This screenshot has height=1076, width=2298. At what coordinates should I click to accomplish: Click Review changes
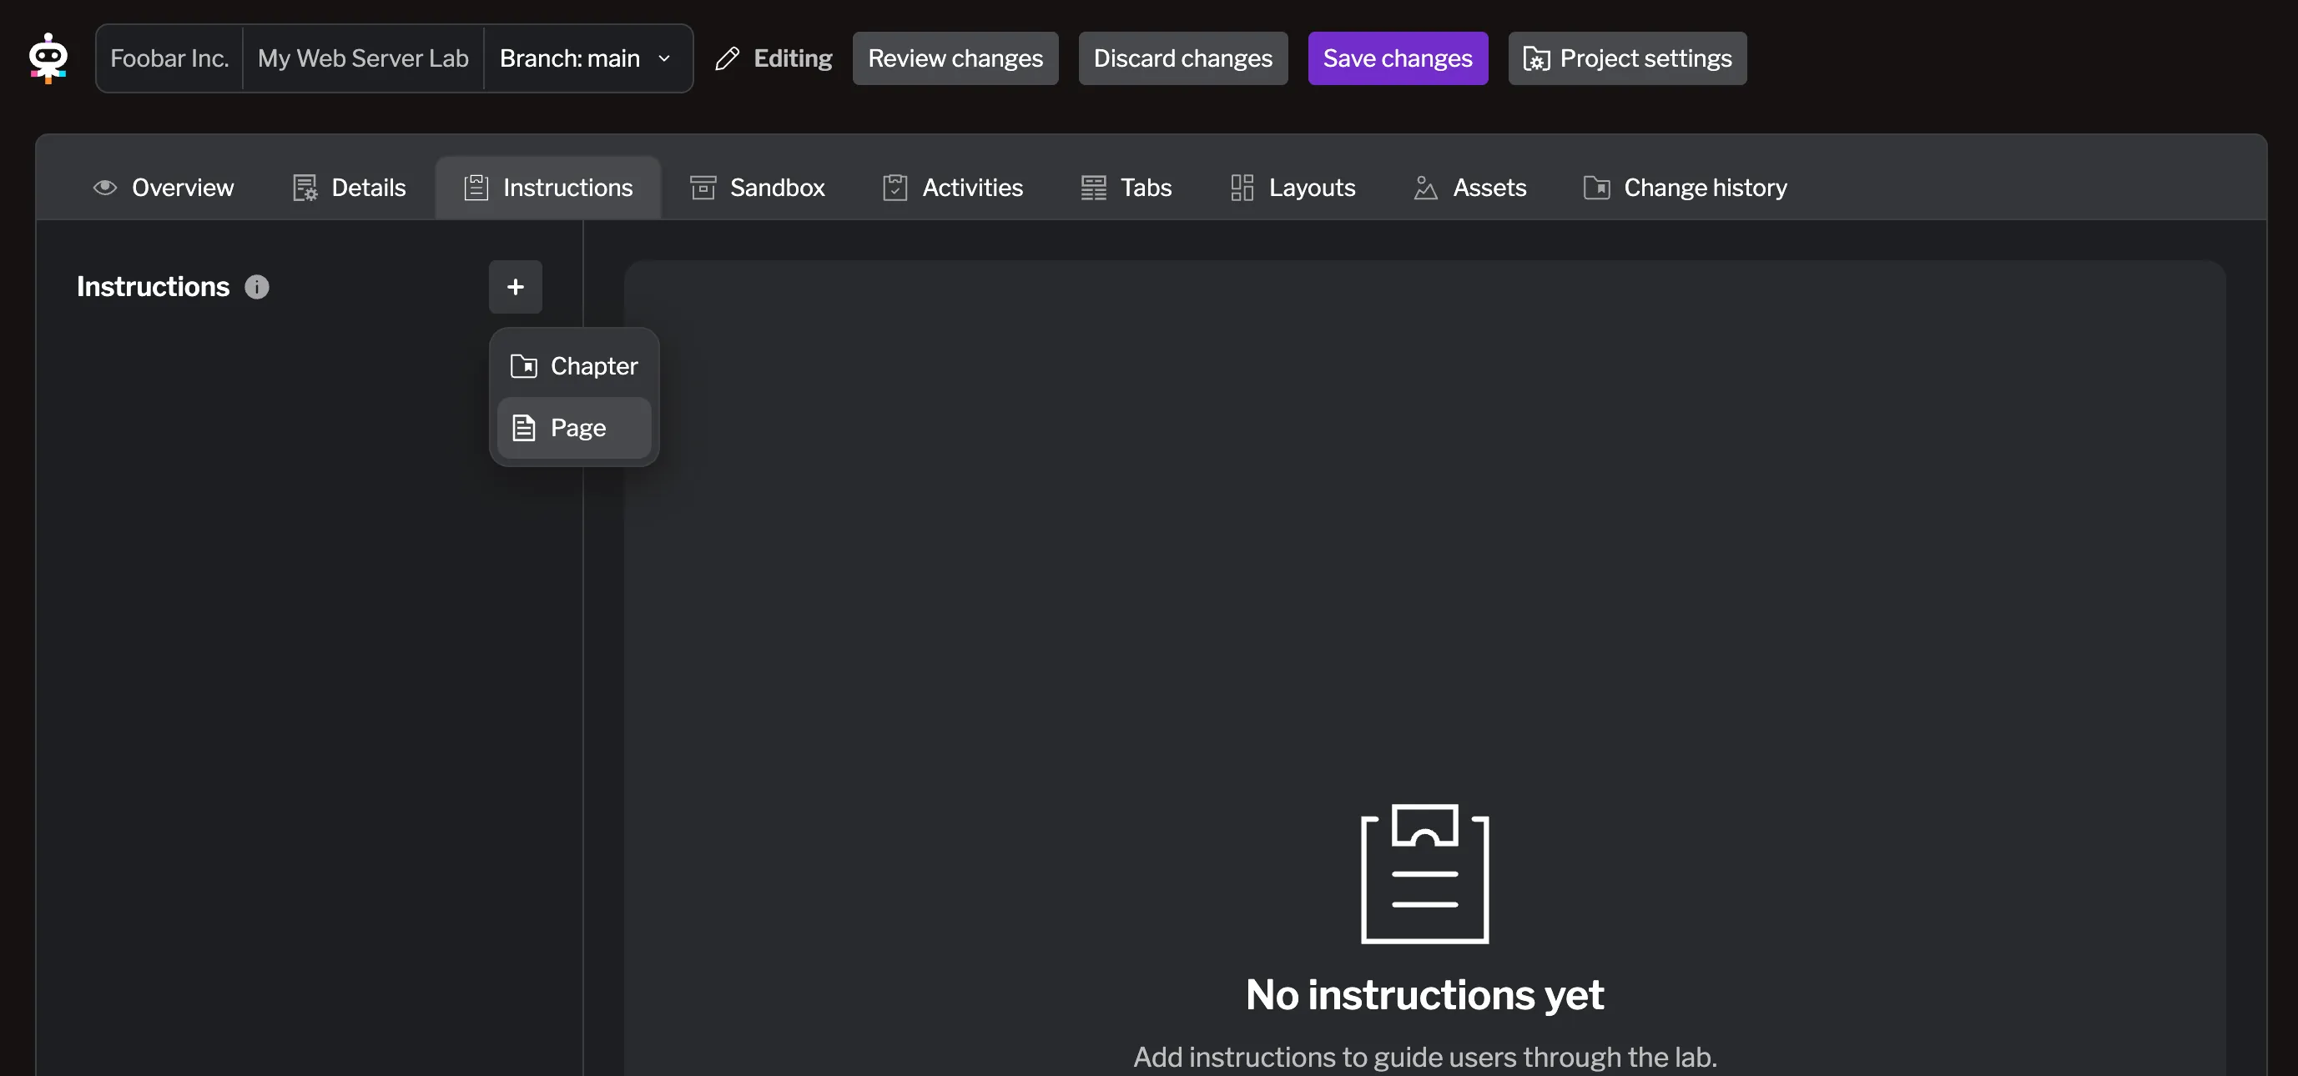pyautogui.click(x=955, y=58)
